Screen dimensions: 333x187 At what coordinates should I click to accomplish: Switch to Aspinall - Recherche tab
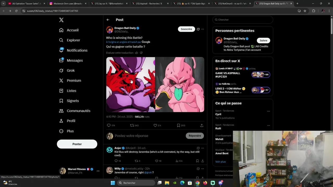(150, 4)
